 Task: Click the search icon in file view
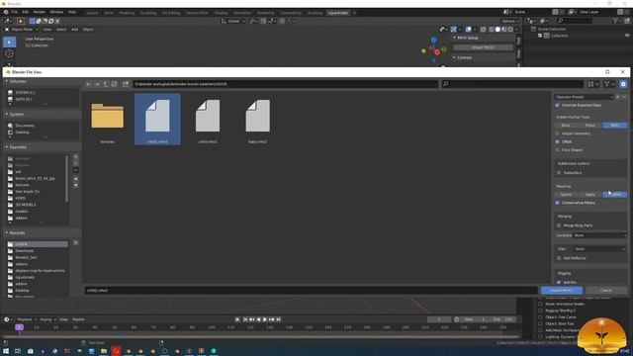point(446,84)
